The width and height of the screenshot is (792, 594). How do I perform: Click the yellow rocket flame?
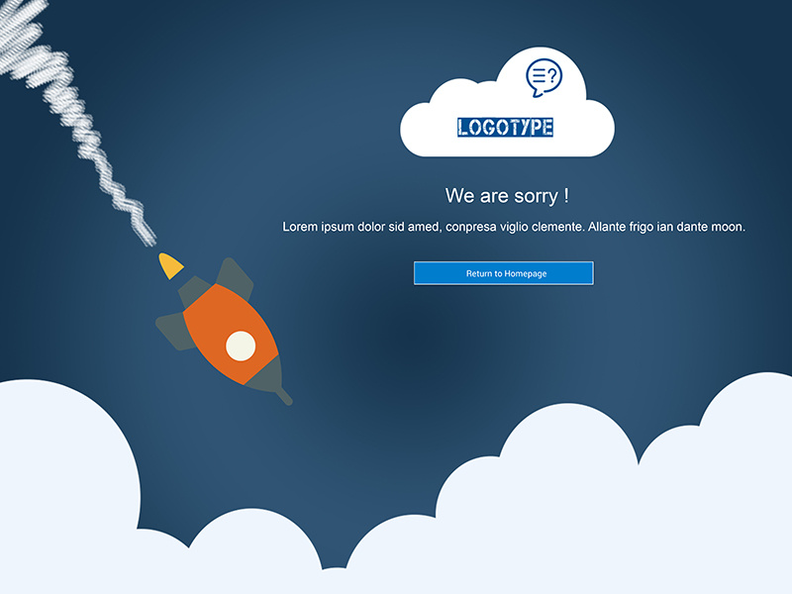click(170, 265)
